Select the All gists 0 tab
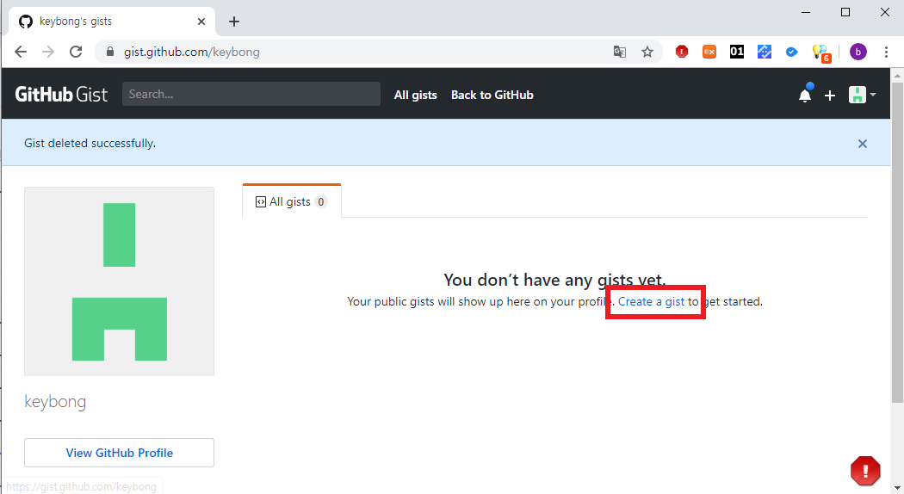The height and width of the screenshot is (494, 904). click(292, 201)
